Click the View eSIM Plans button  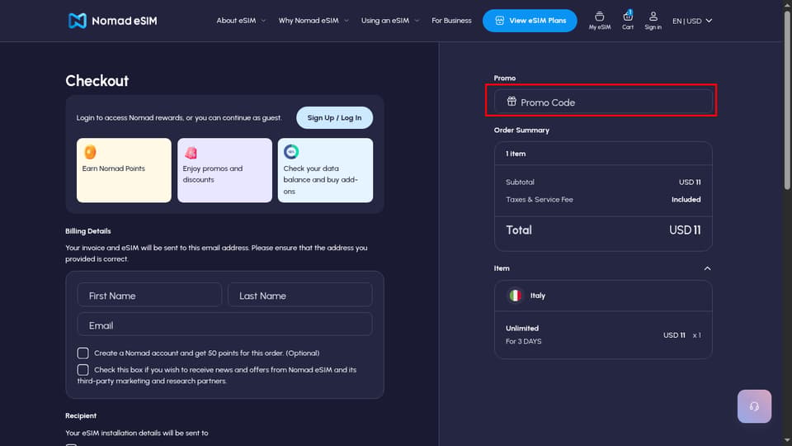[530, 21]
